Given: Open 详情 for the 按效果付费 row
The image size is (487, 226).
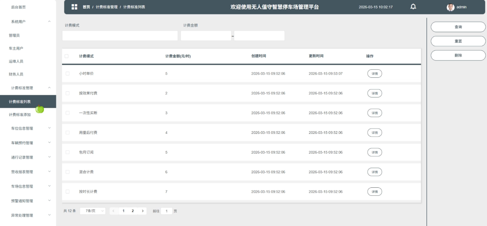Looking at the screenshot, I should point(375,93).
